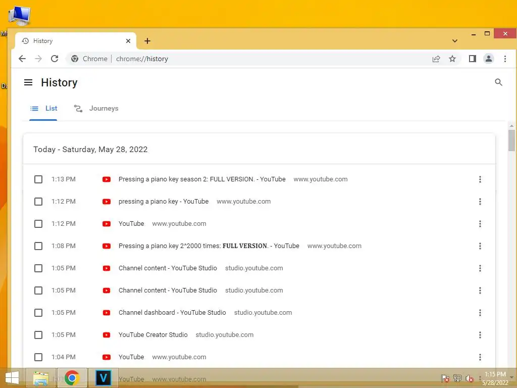Open the computer icon on the desktop

20,16
